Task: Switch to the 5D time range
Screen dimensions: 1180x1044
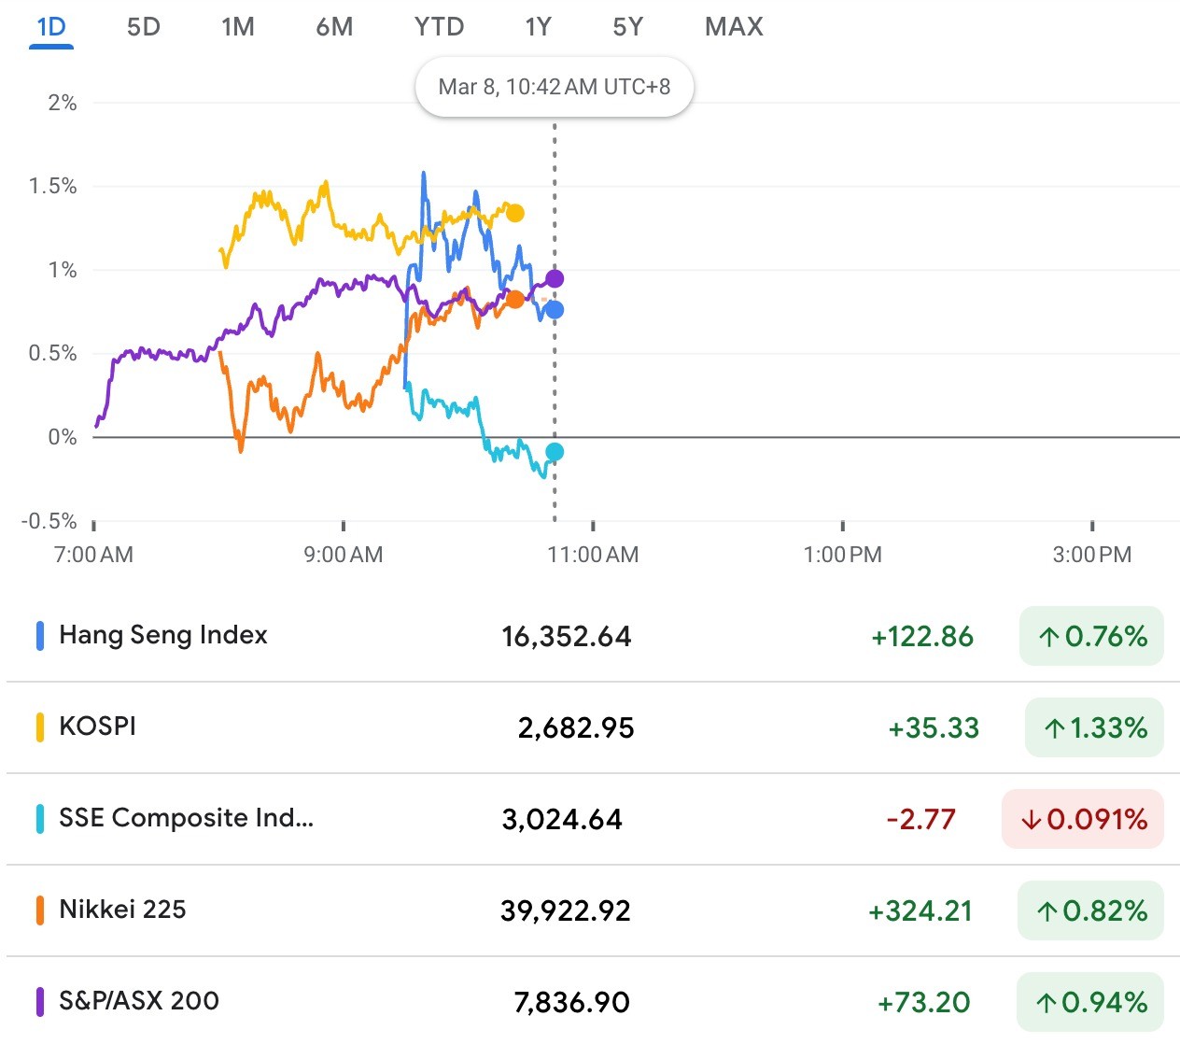Action: coord(144,26)
